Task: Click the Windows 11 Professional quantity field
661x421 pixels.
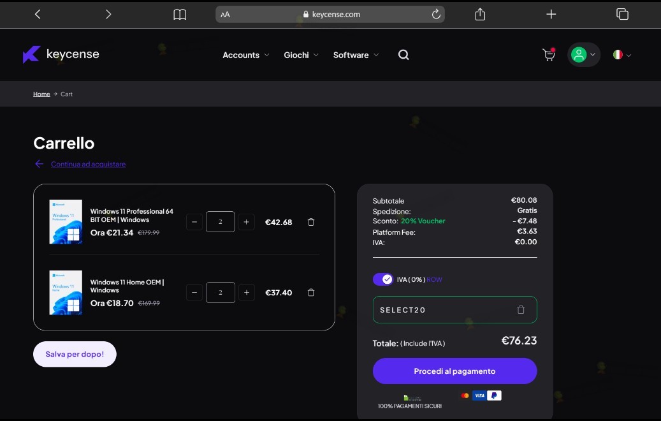Action: click(221, 221)
